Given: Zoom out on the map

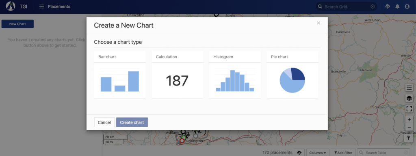Looking at the screenshot, I should pyautogui.click(x=409, y=127).
